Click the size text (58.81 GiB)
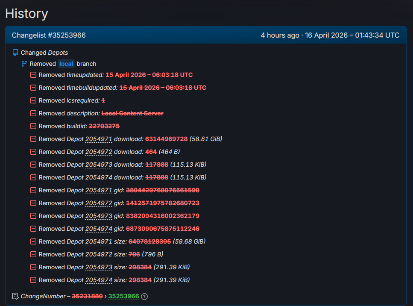 tap(206, 139)
